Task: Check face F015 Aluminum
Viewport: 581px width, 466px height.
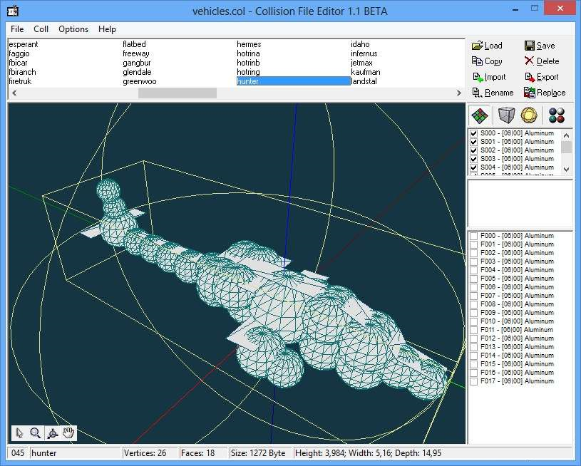Action: pos(473,364)
